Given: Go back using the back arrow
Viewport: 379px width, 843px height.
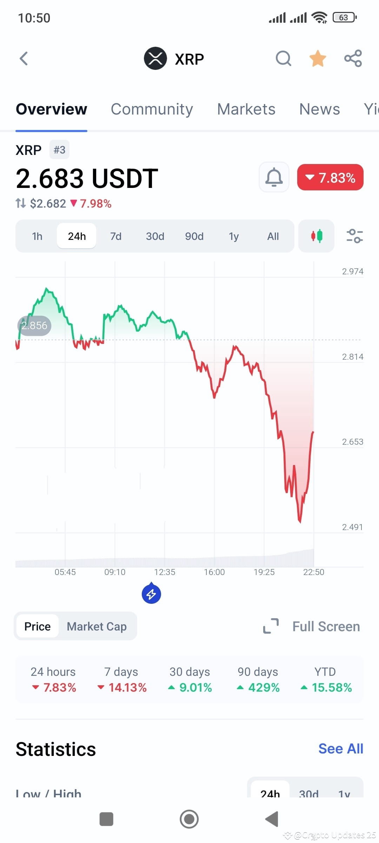Looking at the screenshot, I should coord(24,58).
